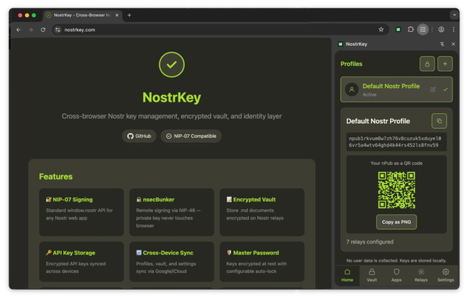468x298 pixels.
Task: Open the Chrome profile avatar menu
Action: click(441, 30)
